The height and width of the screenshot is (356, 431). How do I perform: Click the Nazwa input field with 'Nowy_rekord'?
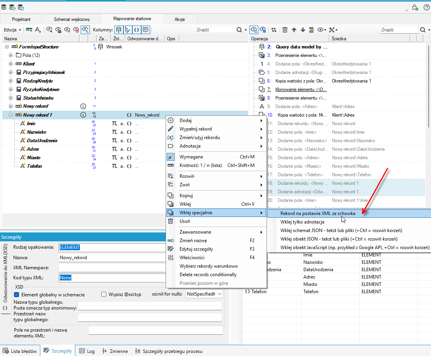113,258
